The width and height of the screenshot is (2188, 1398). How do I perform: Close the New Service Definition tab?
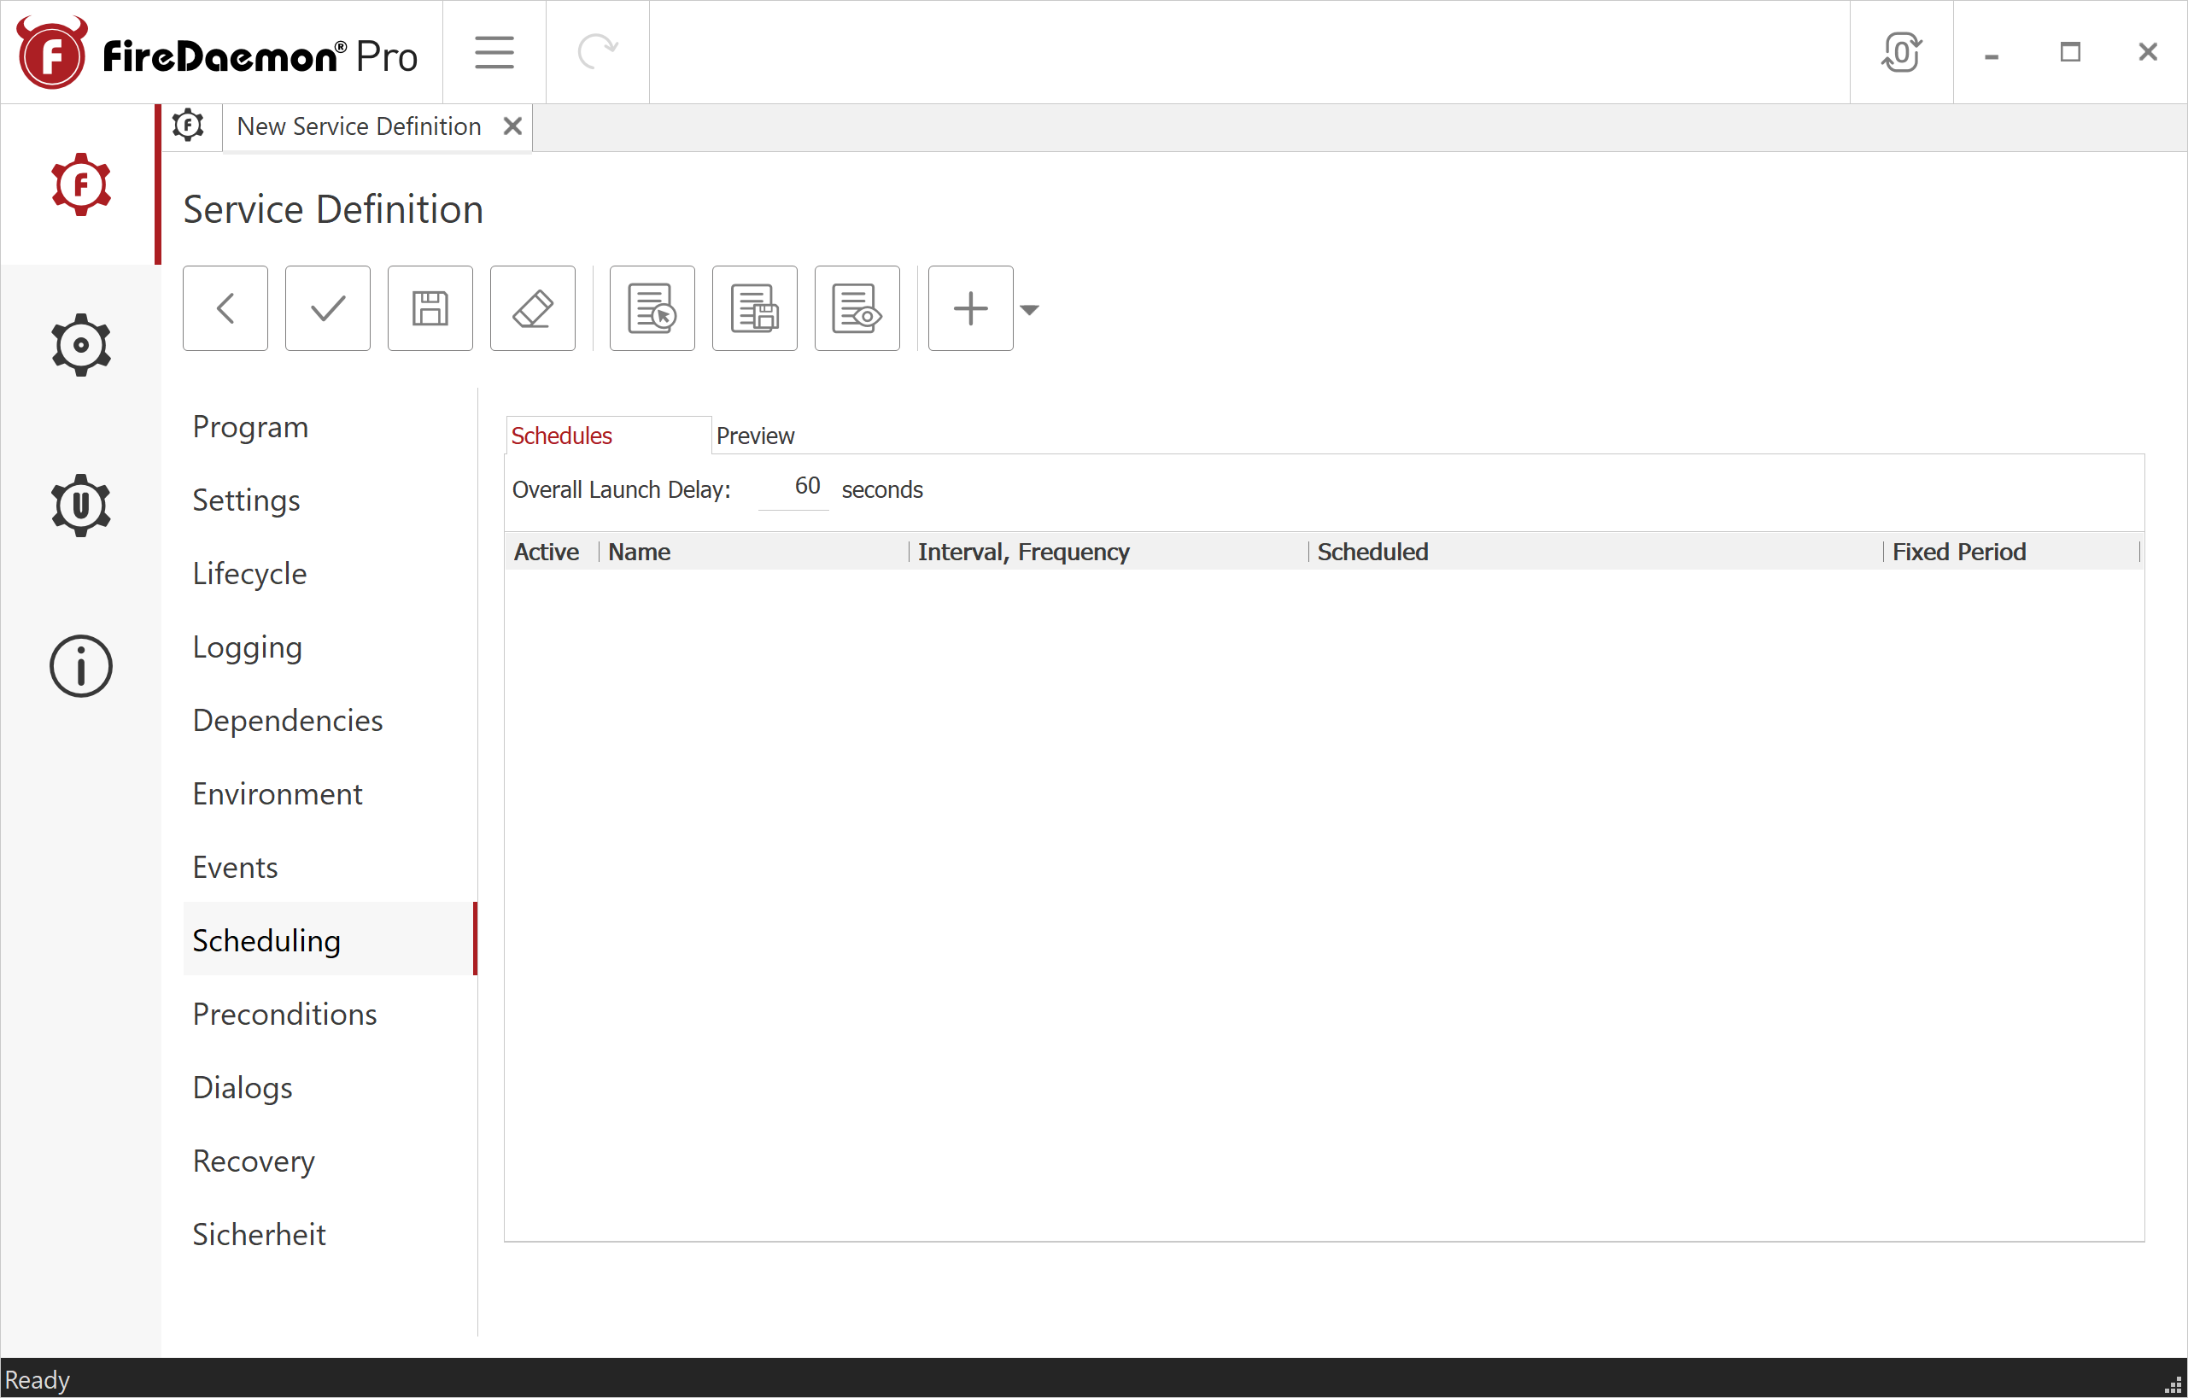512,126
